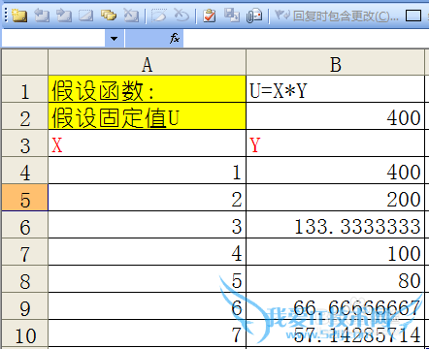Click the ink annotations pen icon

(x=159, y=16)
